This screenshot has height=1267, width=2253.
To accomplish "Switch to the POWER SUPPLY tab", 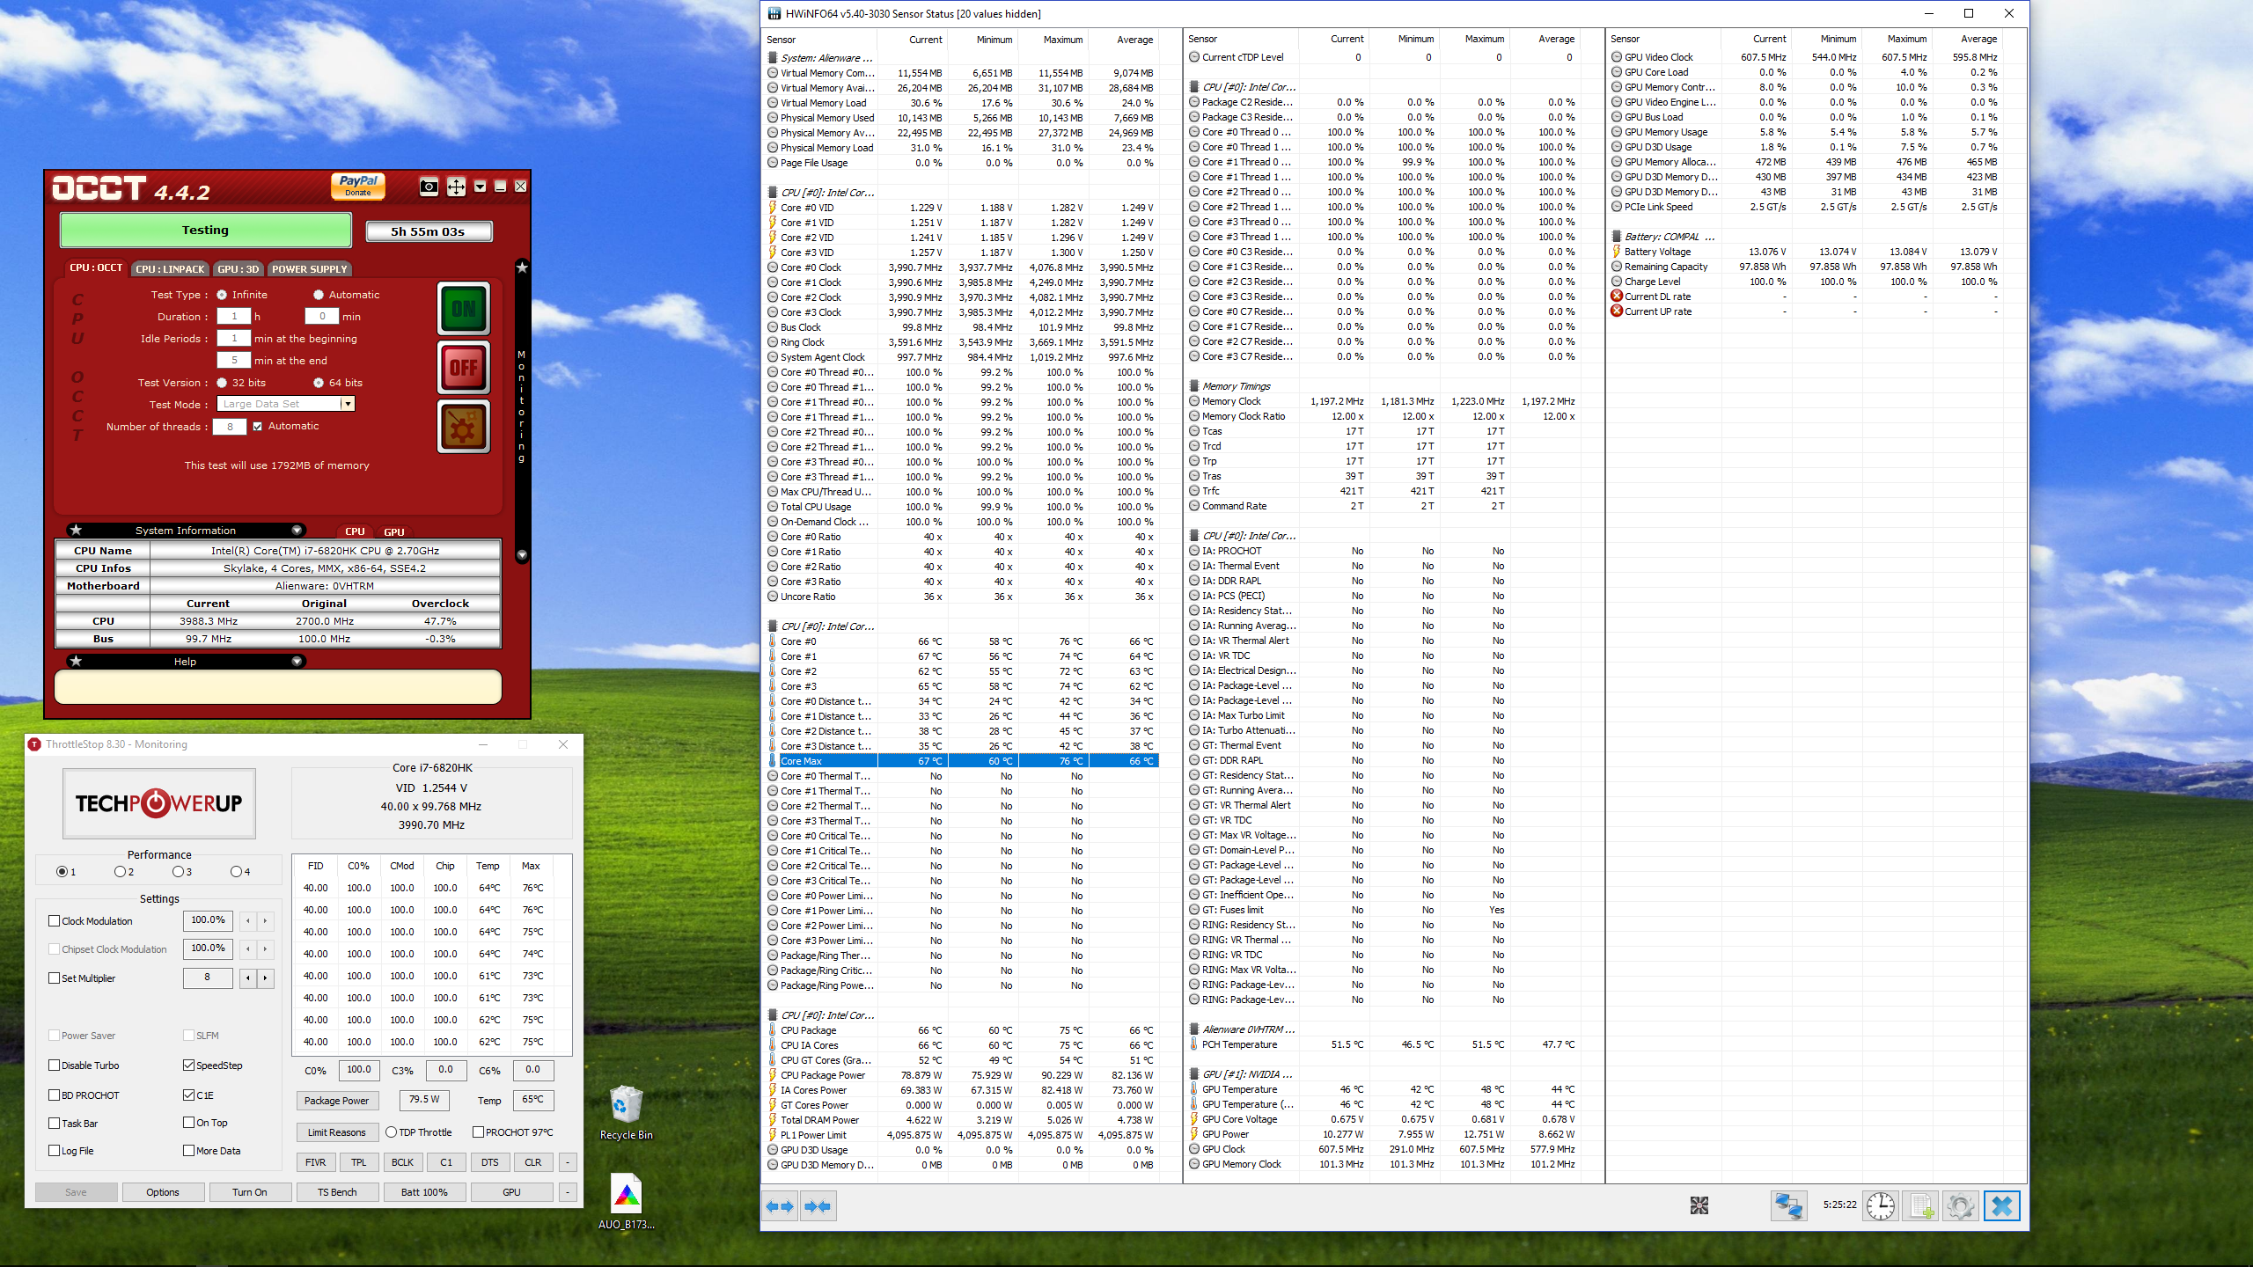I will click(x=309, y=269).
